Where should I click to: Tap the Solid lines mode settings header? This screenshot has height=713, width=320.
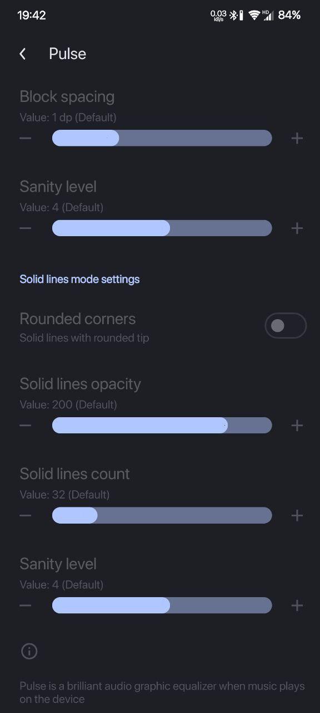[79, 279]
